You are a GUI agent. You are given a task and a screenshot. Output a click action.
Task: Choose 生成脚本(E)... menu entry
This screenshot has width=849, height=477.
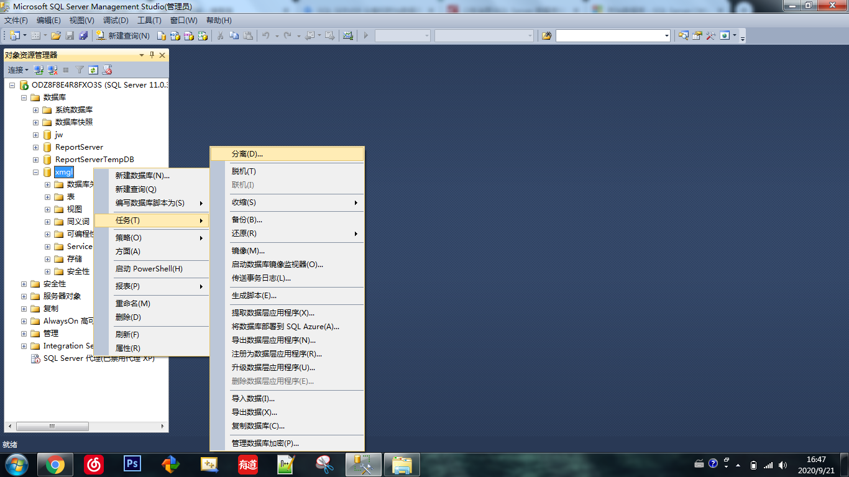(287, 296)
